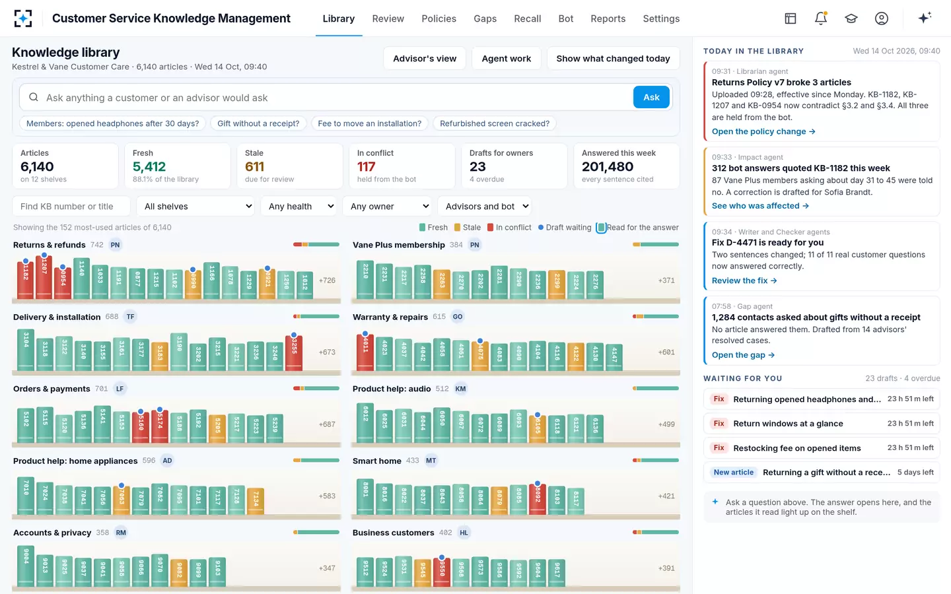Open the Gaps tab
The height and width of the screenshot is (594, 951).
click(485, 18)
